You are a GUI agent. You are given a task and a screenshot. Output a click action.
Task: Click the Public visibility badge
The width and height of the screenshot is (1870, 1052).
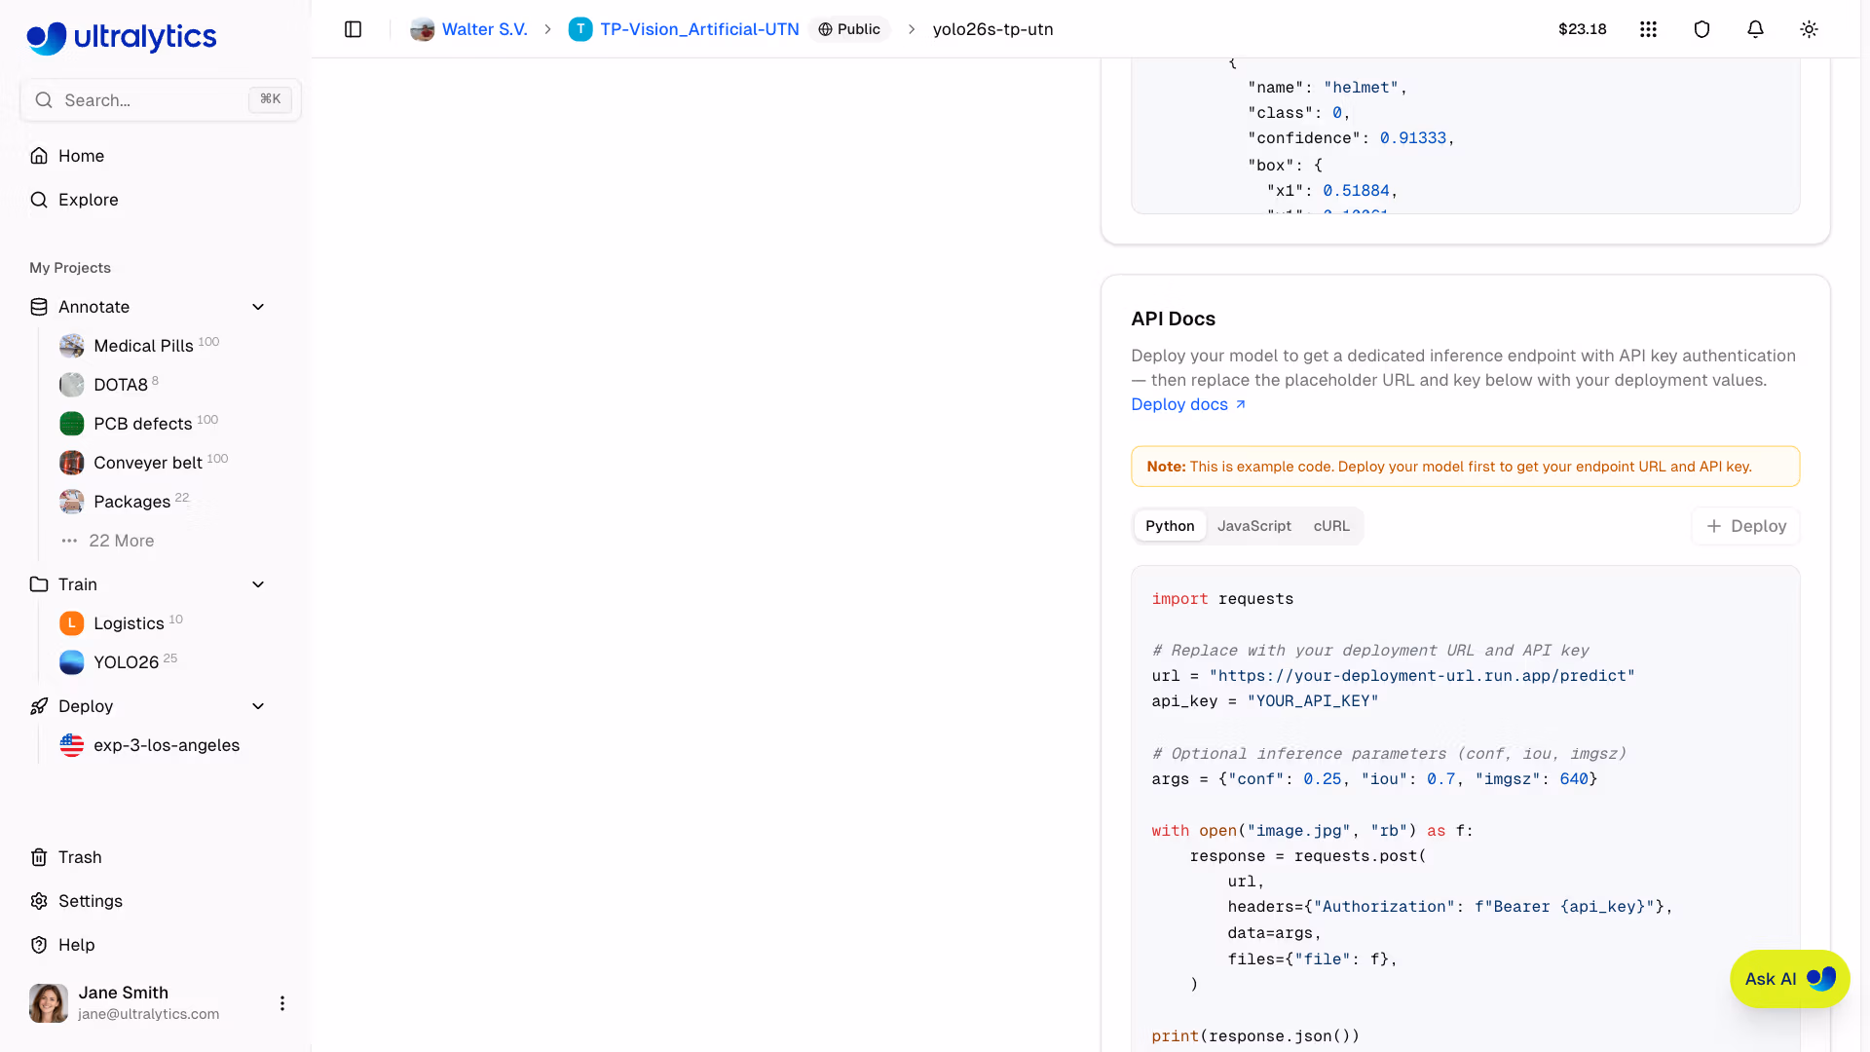[x=849, y=29]
